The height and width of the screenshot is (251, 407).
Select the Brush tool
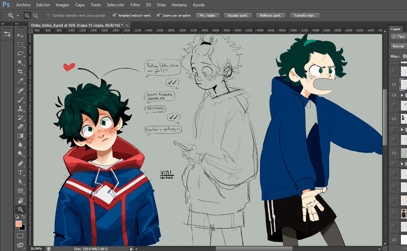pos(20,100)
